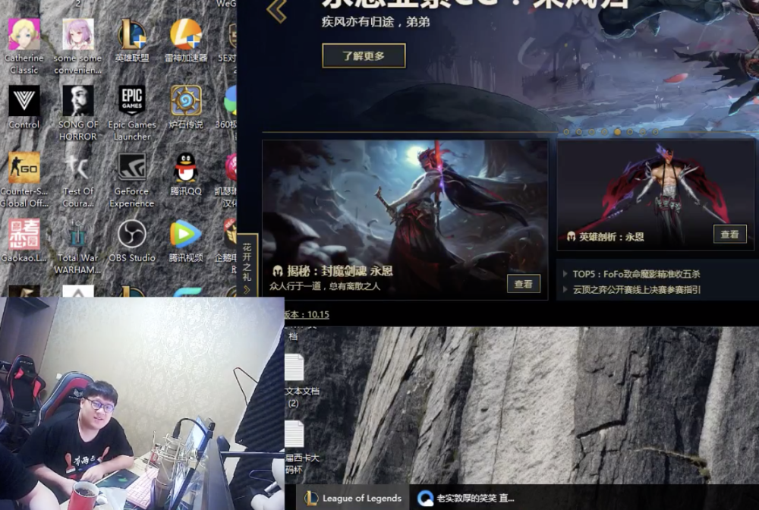Switch to League of Legends in taskbar
Image resolution: width=759 pixels, height=510 pixels.
click(353, 498)
